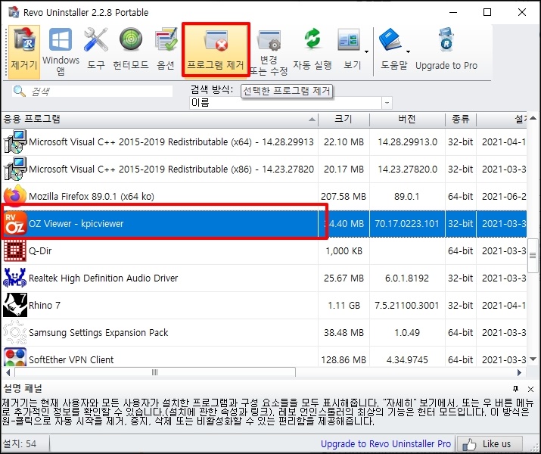
Task: Click the vertical scrollbar up arrow
Action: coord(533,118)
